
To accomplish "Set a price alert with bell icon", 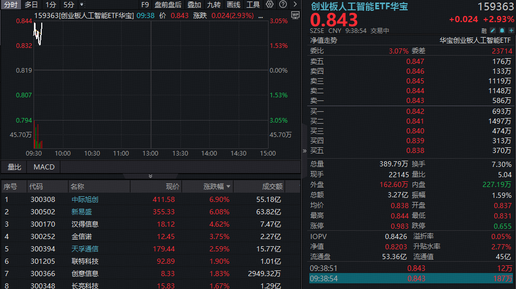I will [501, 31].
